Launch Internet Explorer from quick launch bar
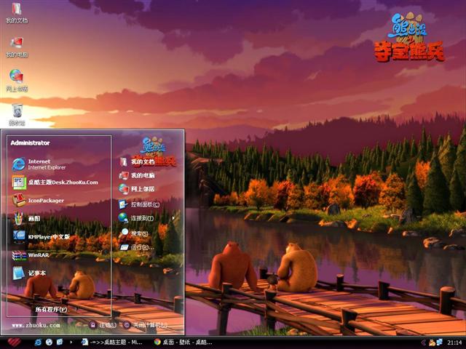The image size is (466, 349). tap(38, 342)
